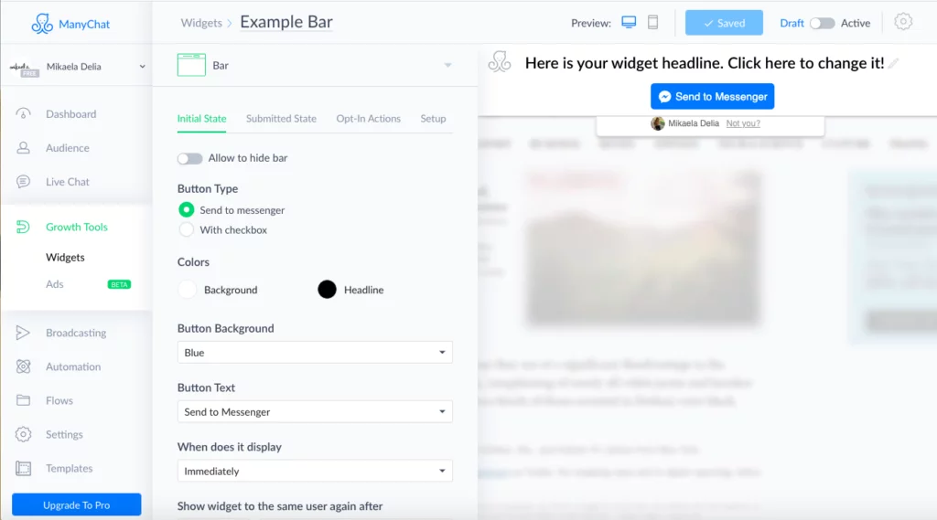Open Dashboard from the sidebar
Image resolution: width=937 pixels, height=520 pixels.
(x=70, y=114)
